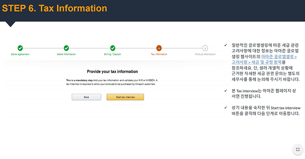Select the Seller agreement step label
The width and height of the screenshot is (305, 159).
pyautogui.click(x=20, y=55)
